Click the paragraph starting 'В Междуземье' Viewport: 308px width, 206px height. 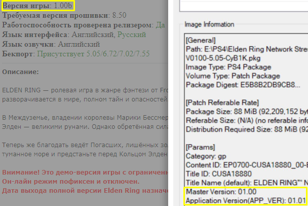click(x=85, y=122)
